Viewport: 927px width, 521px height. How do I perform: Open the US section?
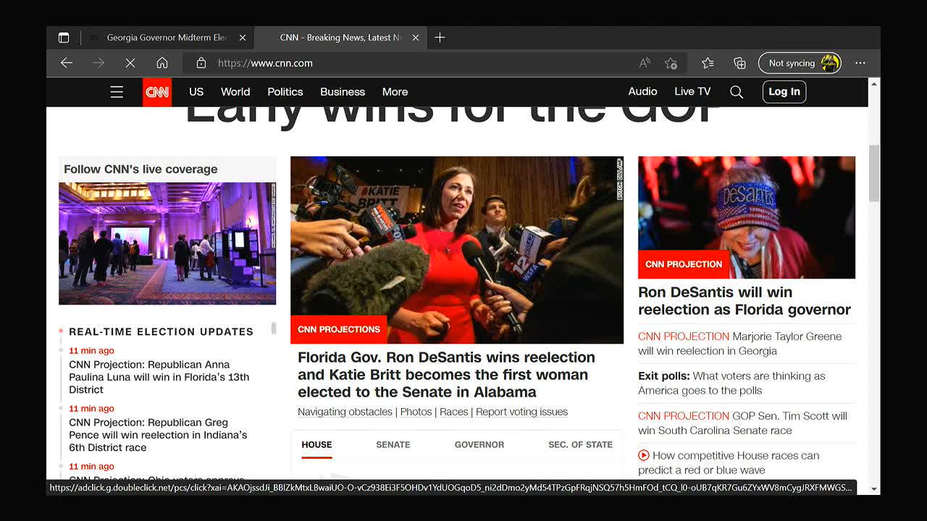tap(196, 92)
